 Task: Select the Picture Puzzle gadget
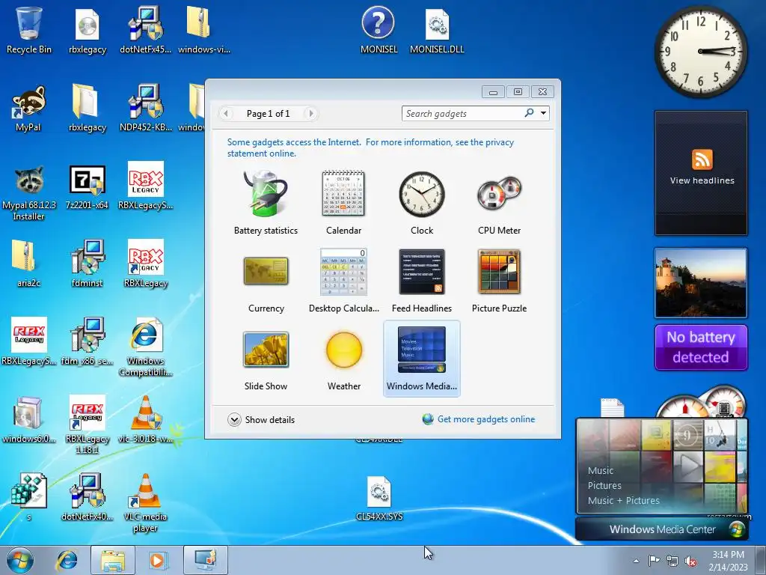tap(499, 281)
